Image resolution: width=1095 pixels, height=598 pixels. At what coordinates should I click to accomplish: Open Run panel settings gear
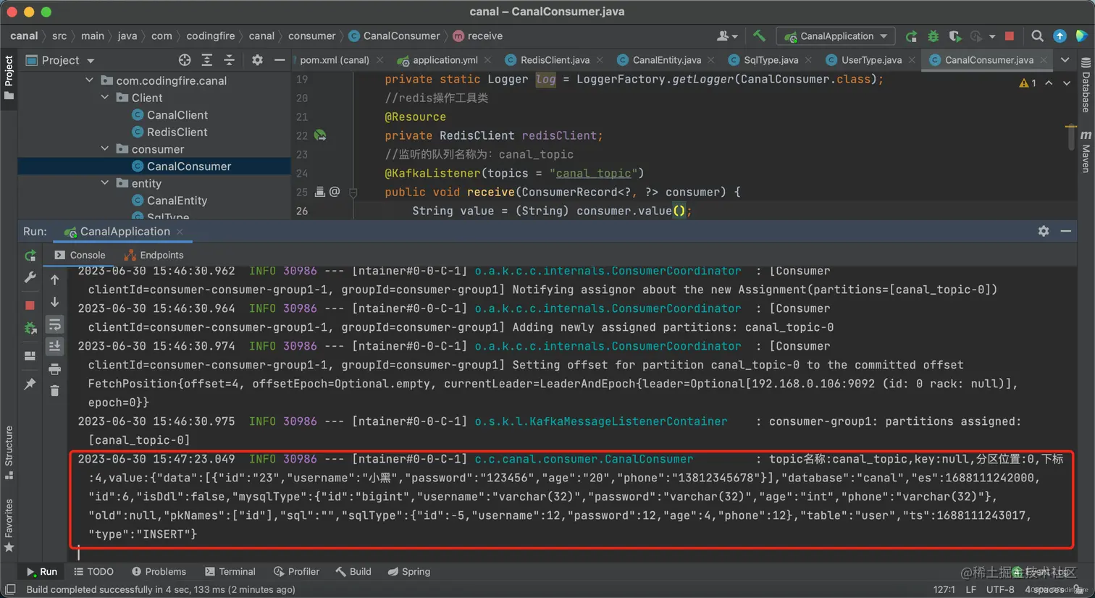(x=1043, y=231)
